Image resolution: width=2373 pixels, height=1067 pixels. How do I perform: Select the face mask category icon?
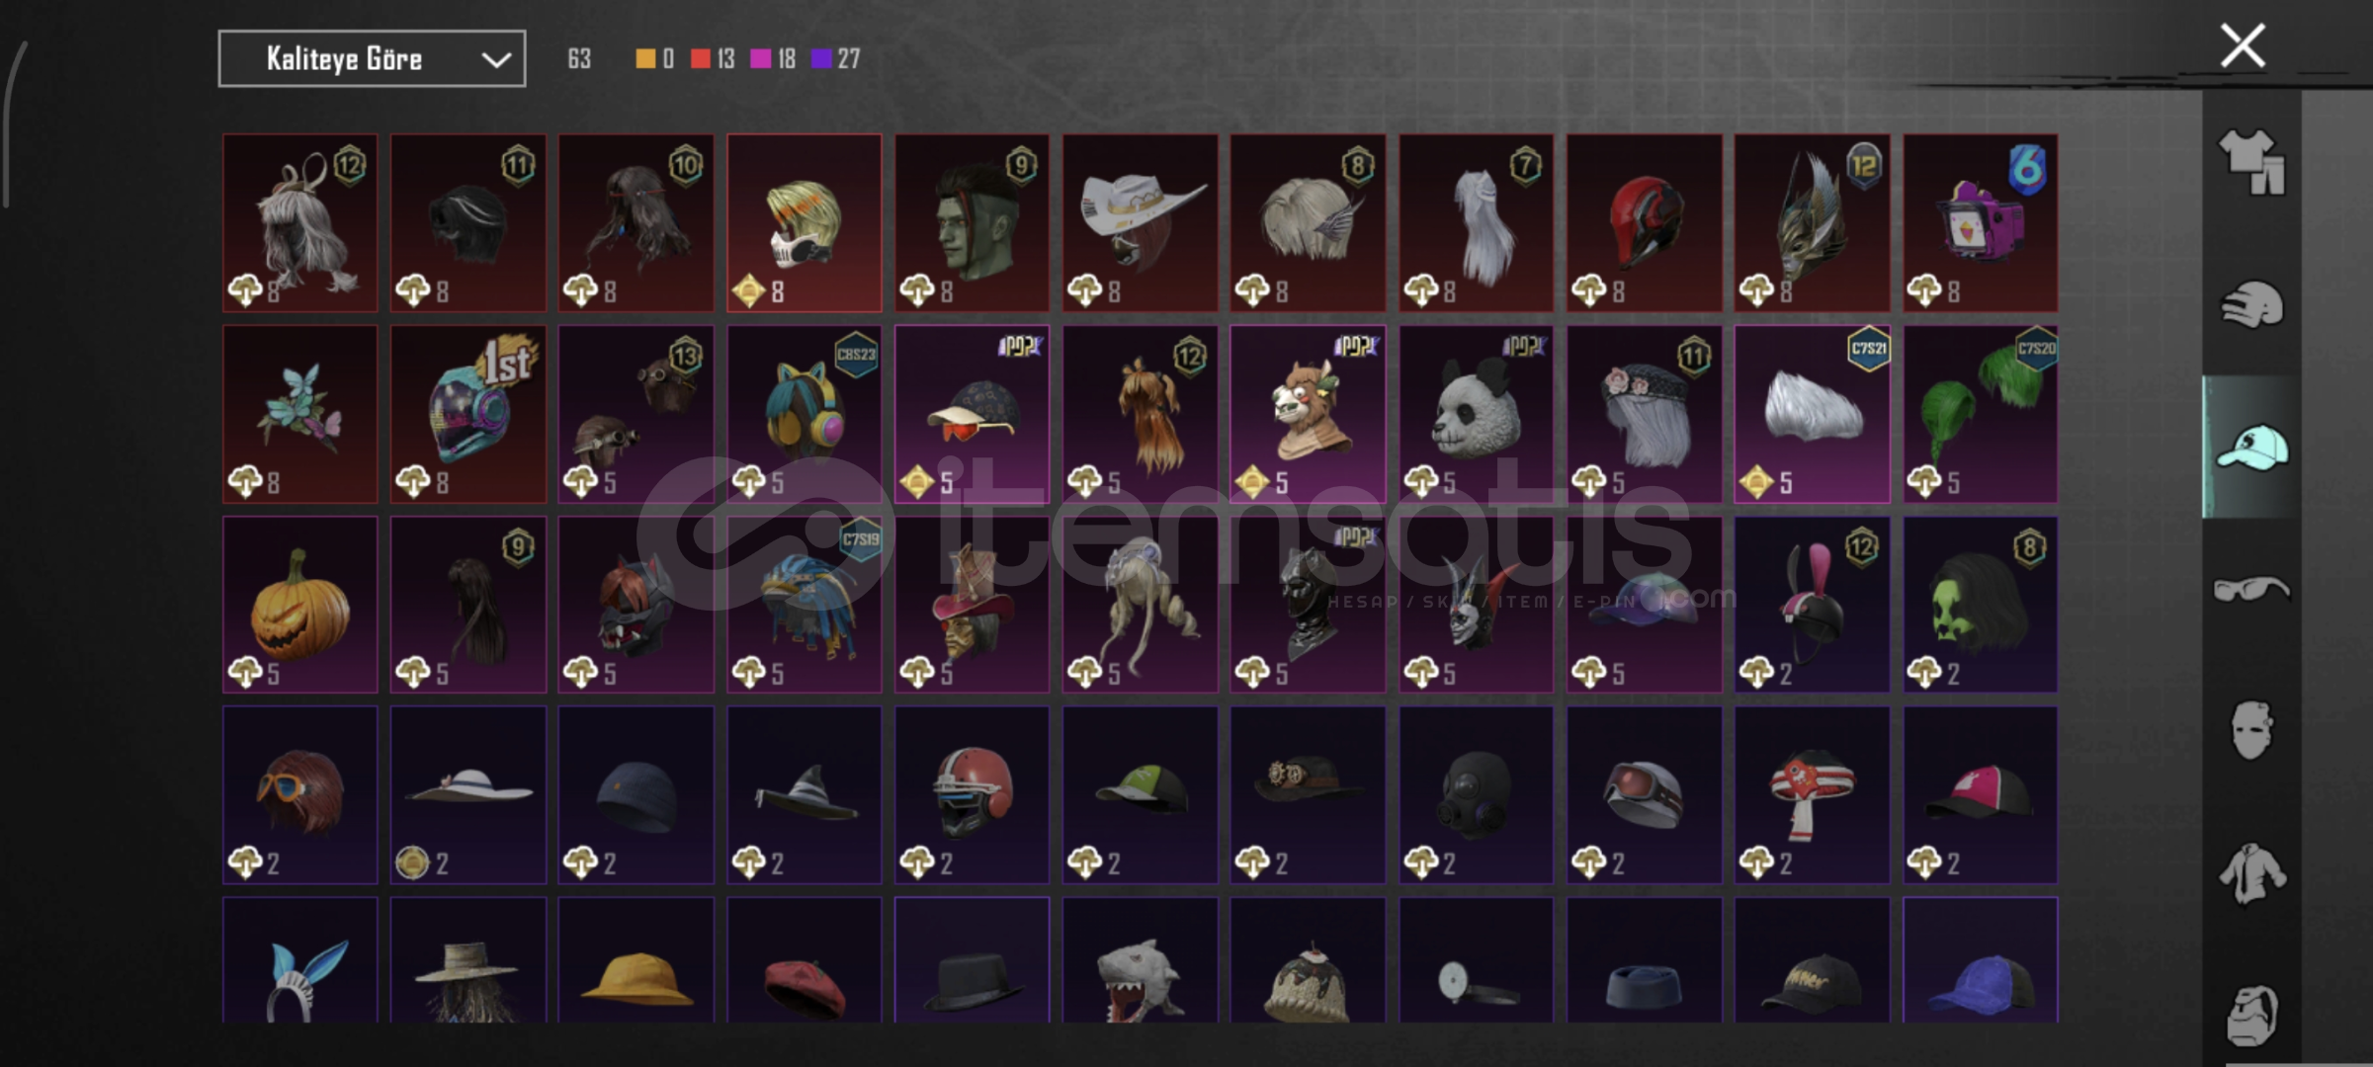click(2251, 730)
